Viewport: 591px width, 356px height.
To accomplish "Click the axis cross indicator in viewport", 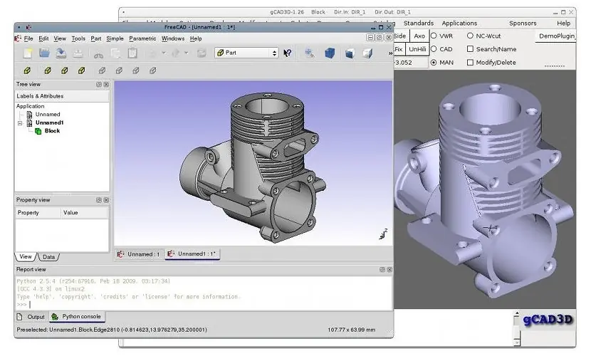I will 383,234.
